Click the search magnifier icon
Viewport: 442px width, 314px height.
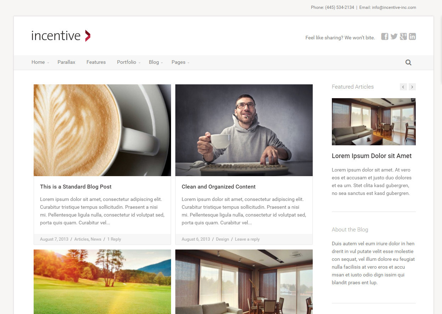tap(408, 63)
